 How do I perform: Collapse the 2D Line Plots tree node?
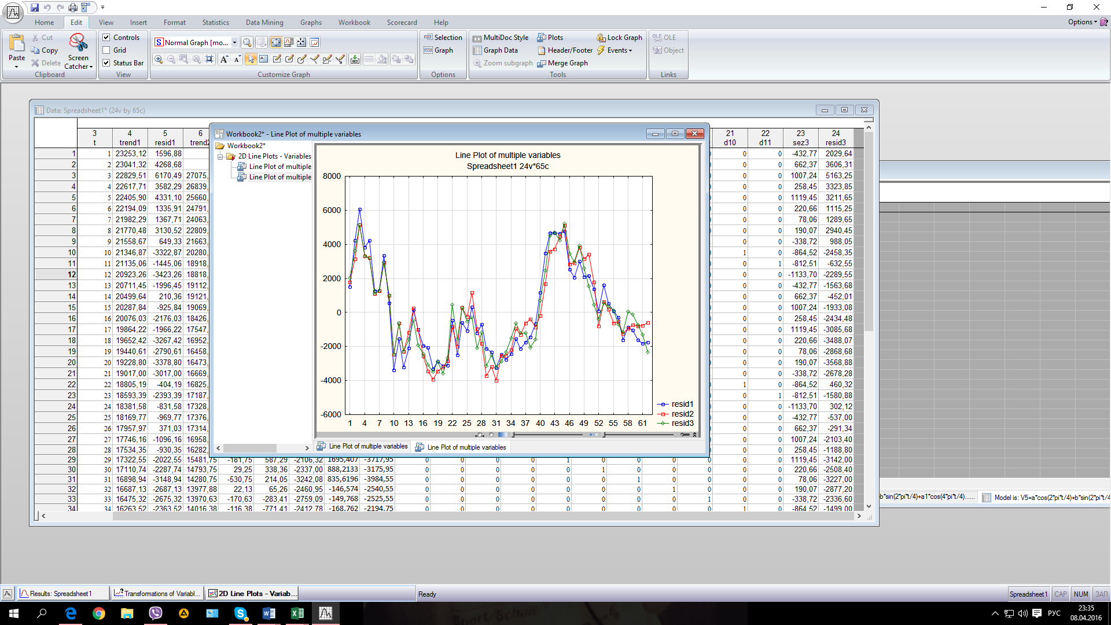220,156
